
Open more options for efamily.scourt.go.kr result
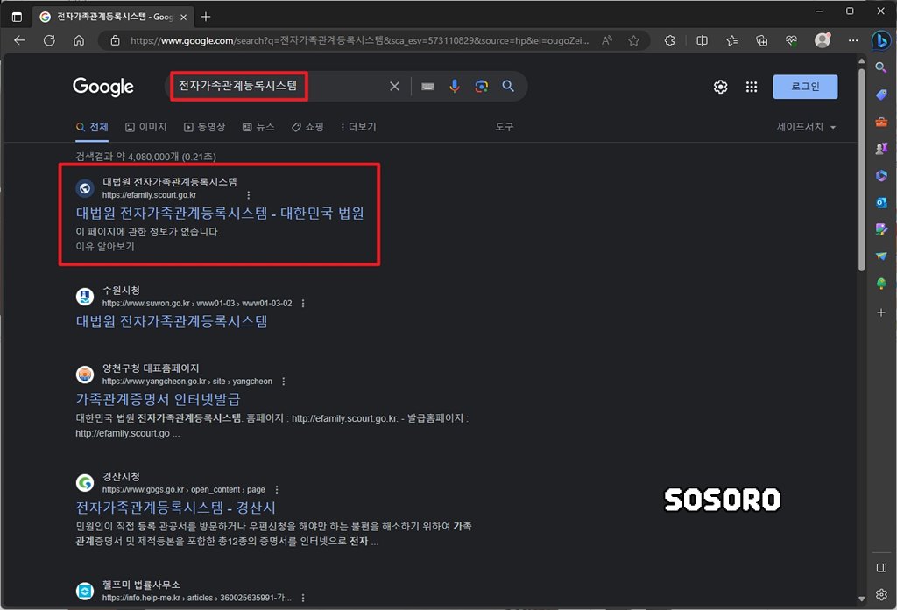tap(248, 195)
